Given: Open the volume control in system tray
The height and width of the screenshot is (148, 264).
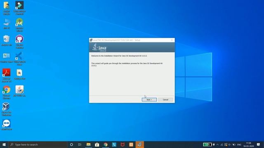Looking at the screenshot, I should pyautogui.click(x=230, y=144).
